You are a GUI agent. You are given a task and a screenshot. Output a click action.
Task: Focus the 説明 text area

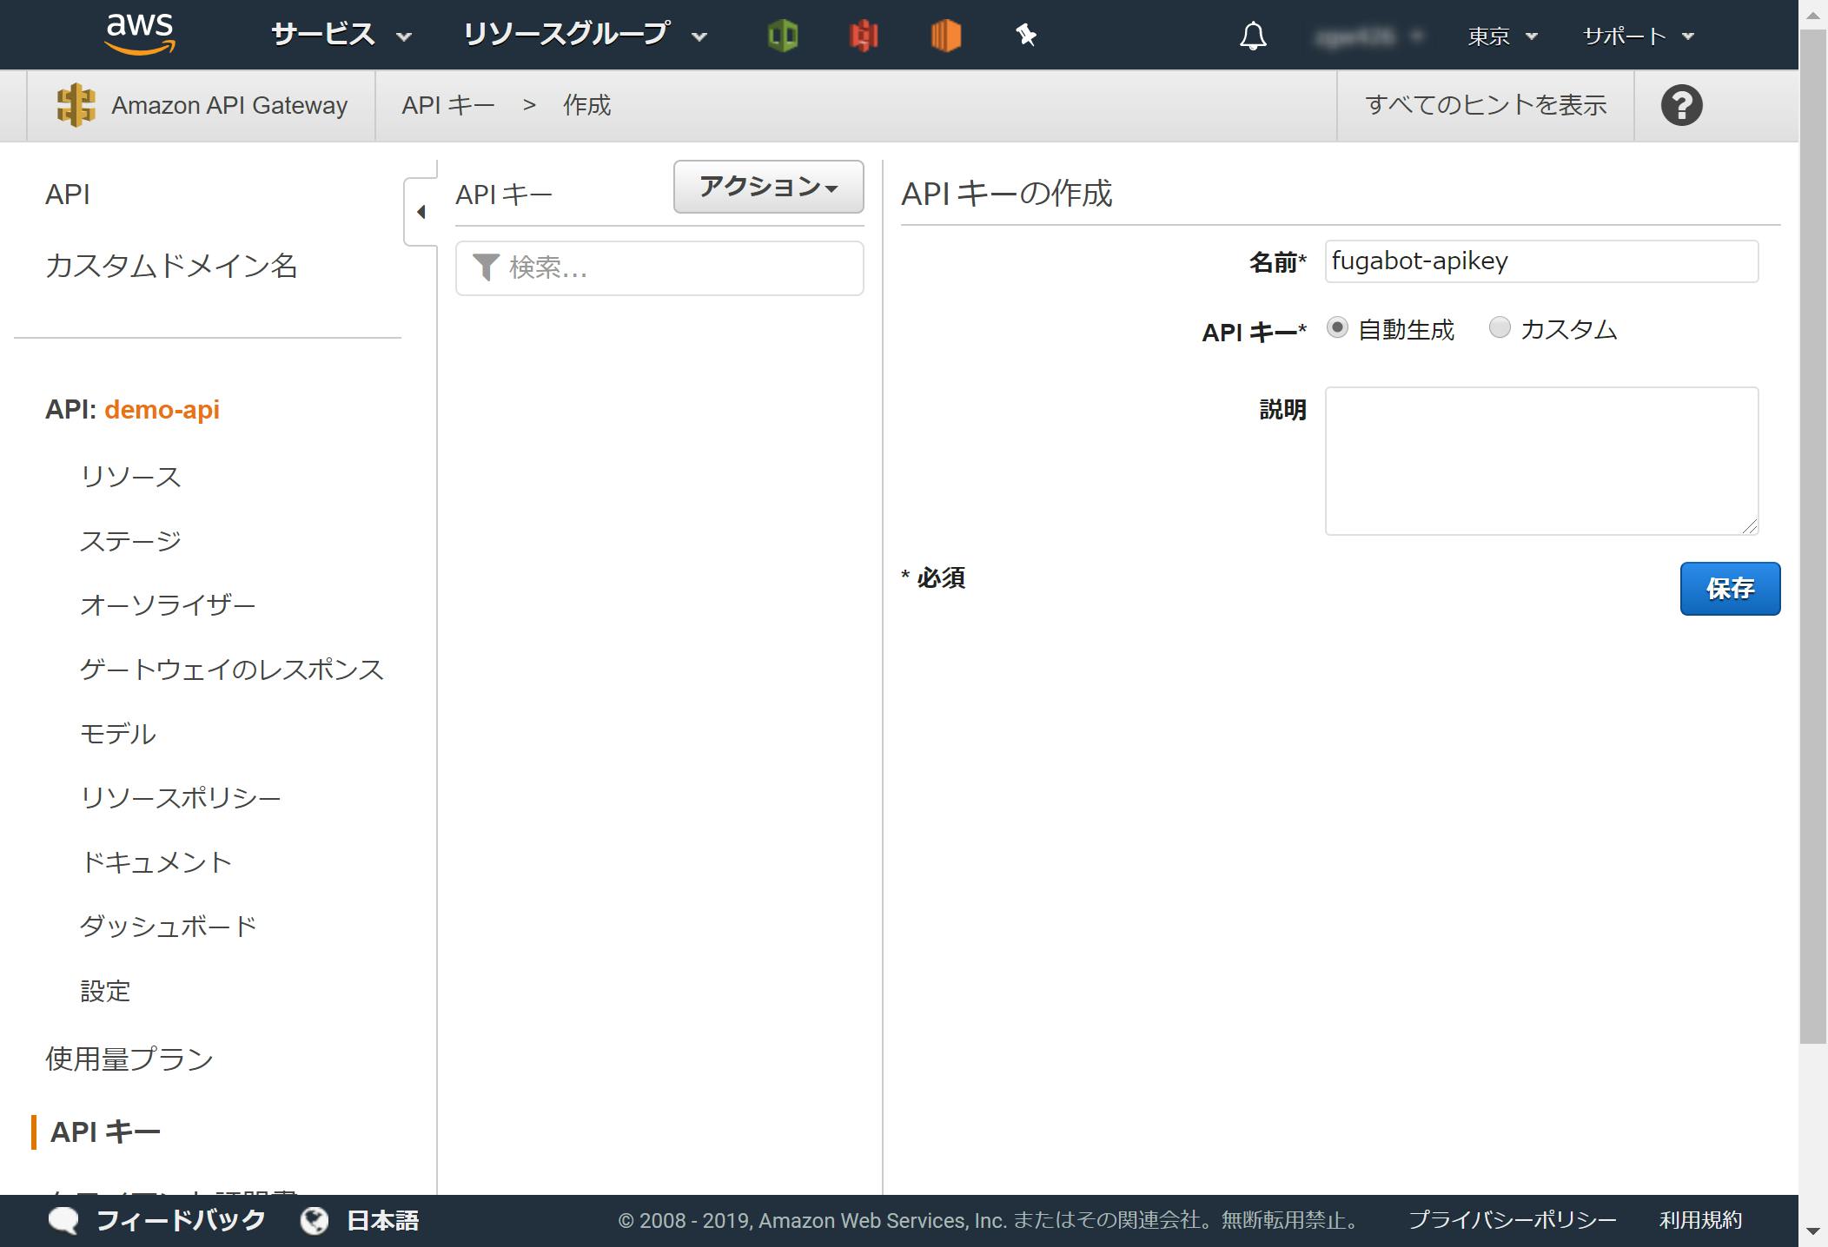tap(1540, 460)
